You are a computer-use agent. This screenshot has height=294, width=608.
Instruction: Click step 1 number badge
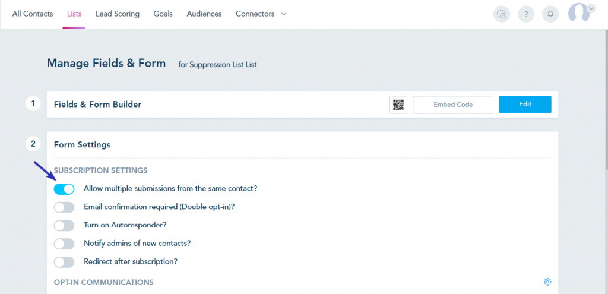click(33, 103)
